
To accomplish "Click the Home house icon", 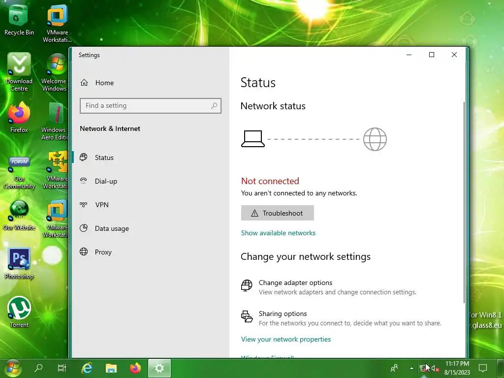I will 84,83.
